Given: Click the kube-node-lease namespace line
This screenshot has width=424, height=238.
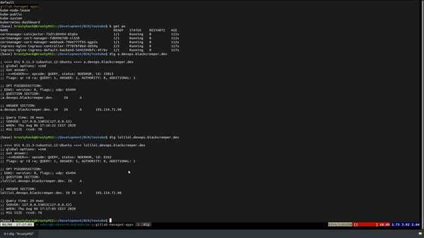Looking at the screenshot, I should pyautogui.click(x=15, y=11).
